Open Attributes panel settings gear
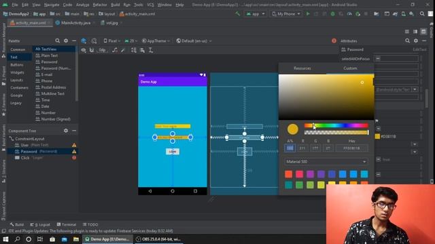435x244 pixels. click(415, 41)
